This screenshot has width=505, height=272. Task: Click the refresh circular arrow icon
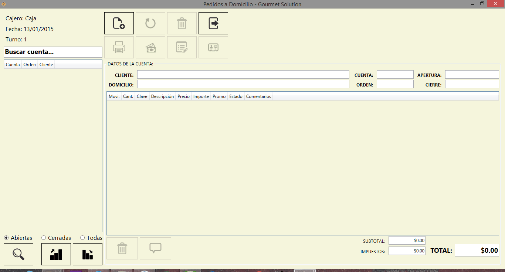(150, 23)
